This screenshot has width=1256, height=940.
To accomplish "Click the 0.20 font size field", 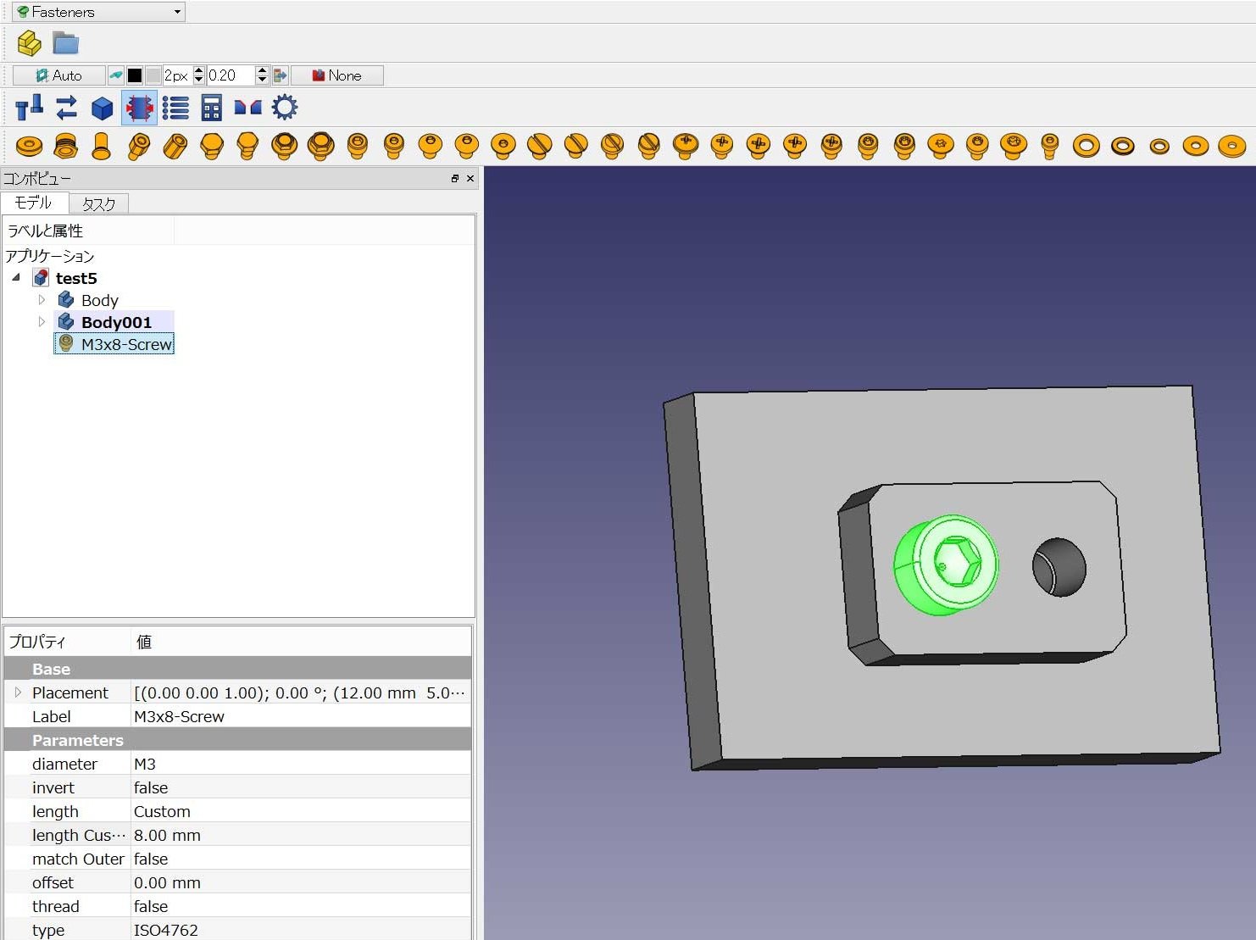I will [x=231, y=75].
